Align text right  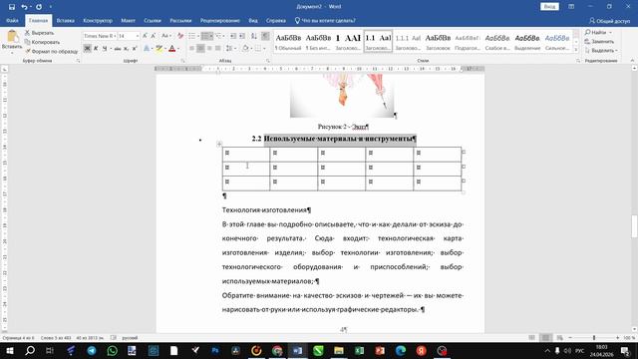point(209,49)
